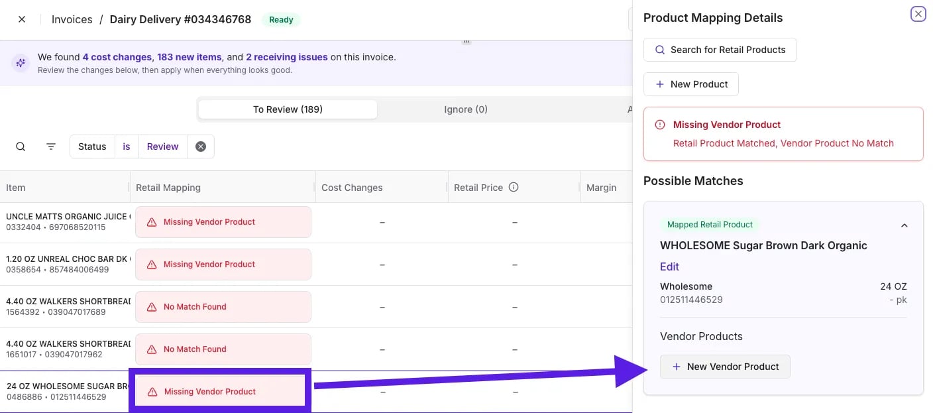
Task: Click Search for Retail Products field
Action: pyautogui.click(x=720, y=50)
